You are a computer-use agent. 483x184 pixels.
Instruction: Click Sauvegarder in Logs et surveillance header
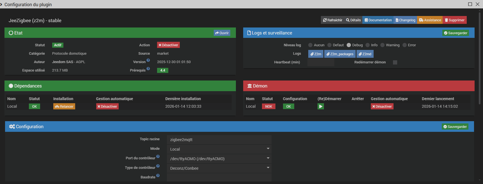456,33
